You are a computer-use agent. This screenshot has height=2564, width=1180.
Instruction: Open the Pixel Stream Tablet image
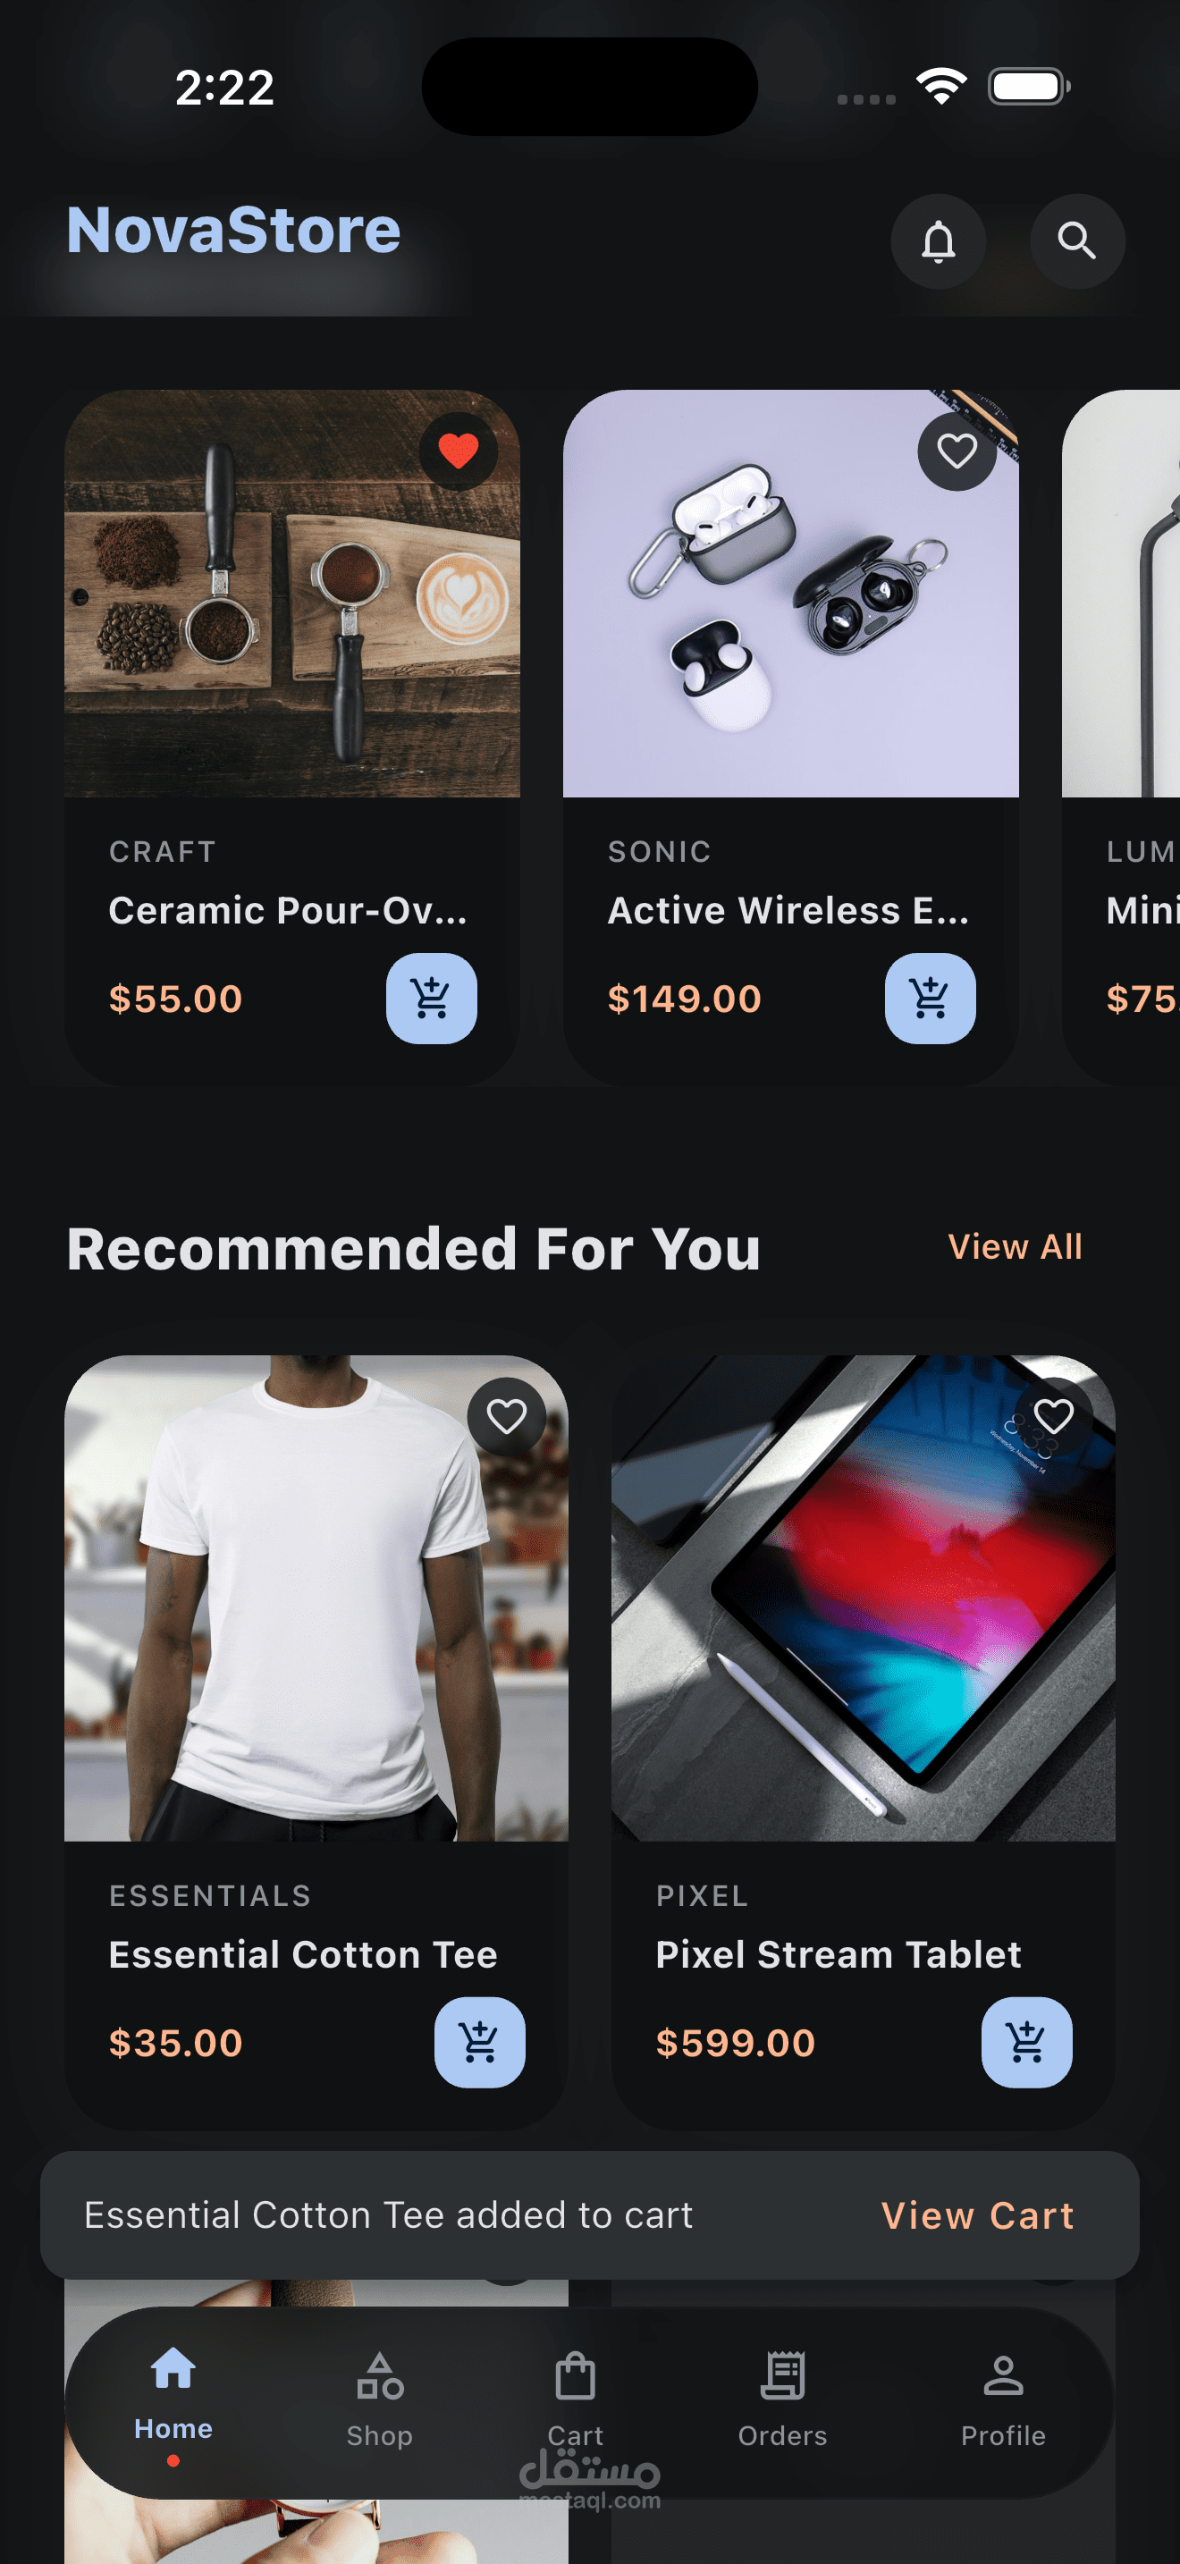(863, 1598)
